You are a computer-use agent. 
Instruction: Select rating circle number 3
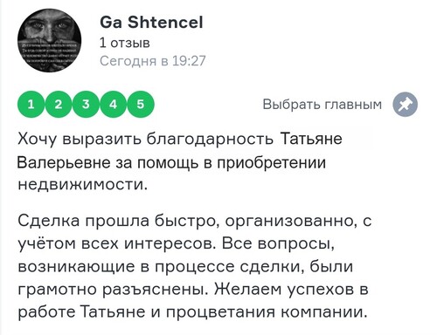86,104
